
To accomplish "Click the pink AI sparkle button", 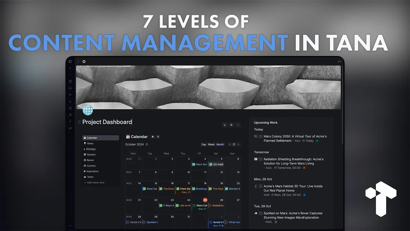I will point(225,125).
